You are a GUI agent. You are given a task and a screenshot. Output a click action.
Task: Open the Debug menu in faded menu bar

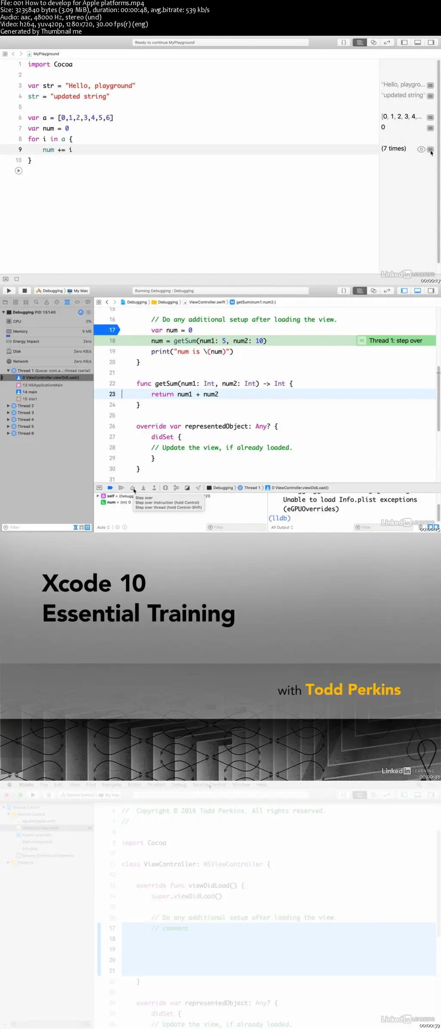point(179,785)
